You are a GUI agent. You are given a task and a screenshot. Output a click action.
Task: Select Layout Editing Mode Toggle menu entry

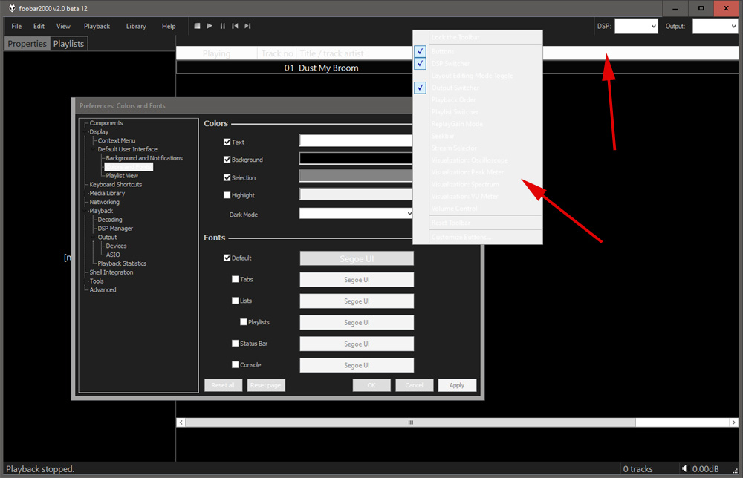478,76
